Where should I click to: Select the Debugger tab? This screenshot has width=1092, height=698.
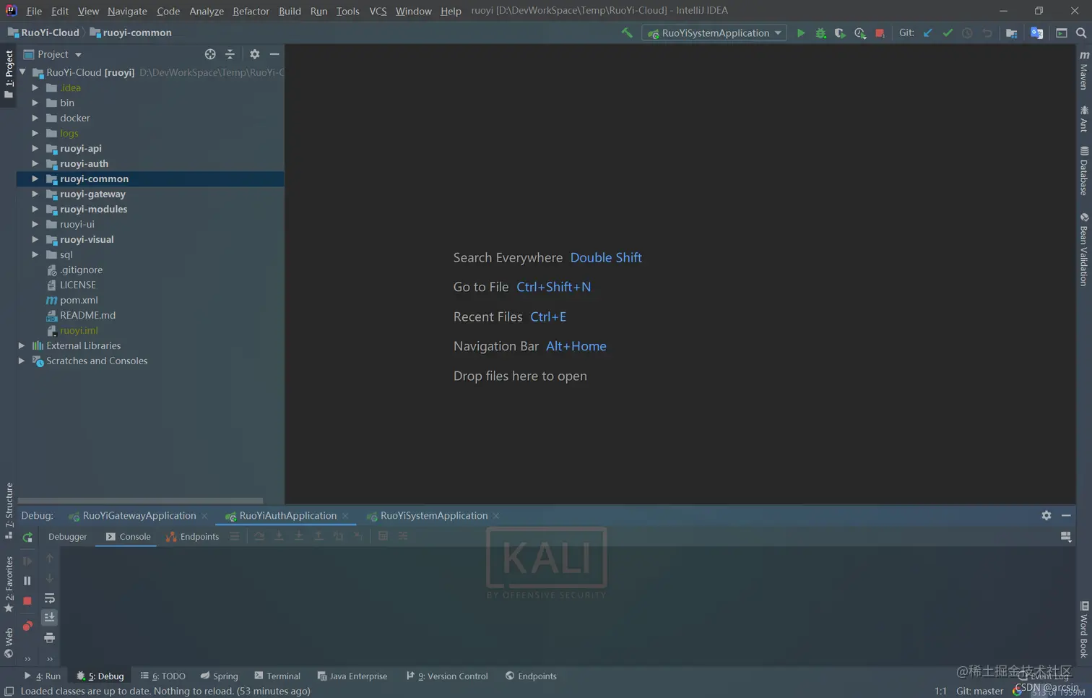(67, 536)
